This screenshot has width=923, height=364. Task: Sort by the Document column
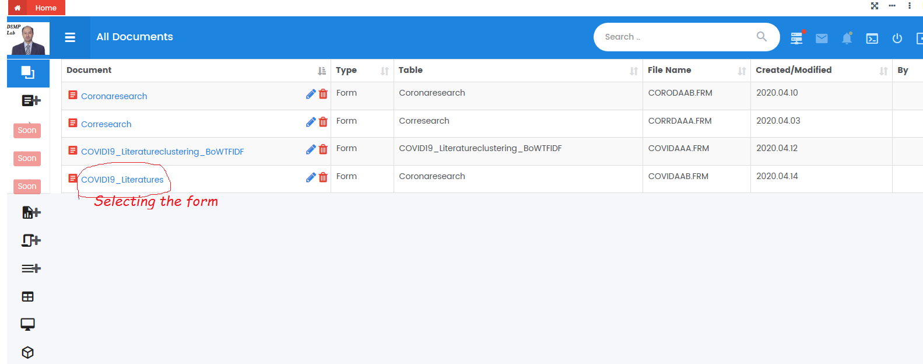pyautogui.click(x=322, y=71)
